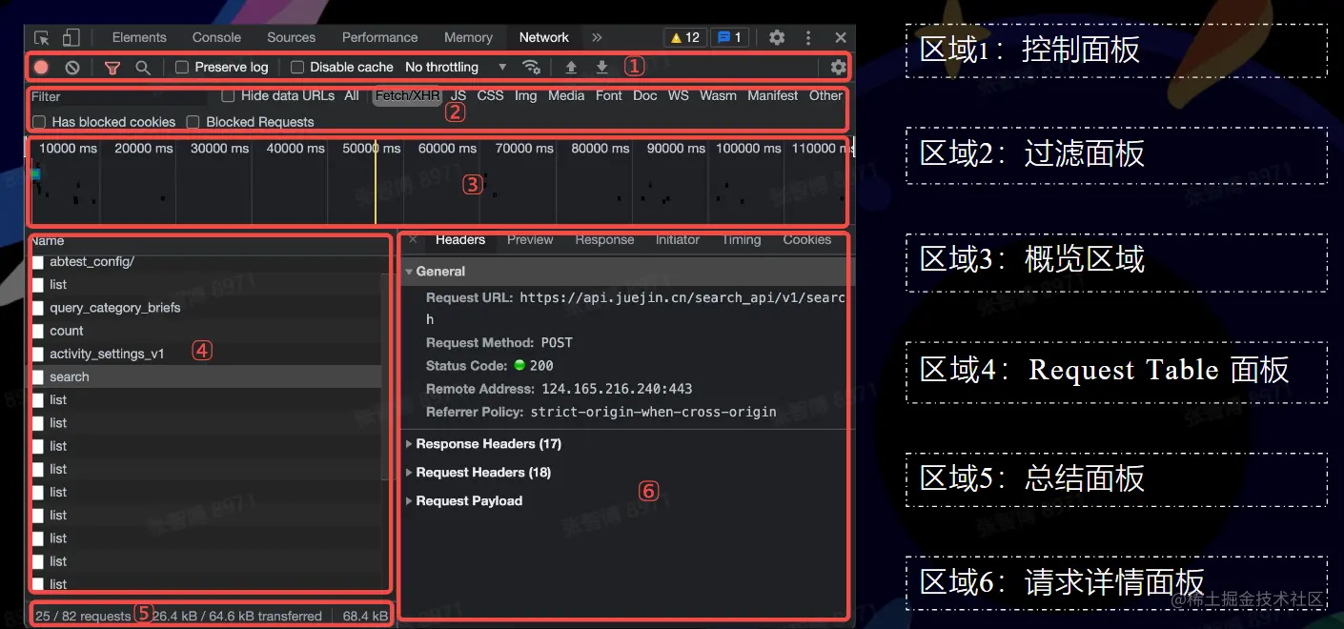
Task: Open network conditions wifi icon
Action: coord(532,67)
